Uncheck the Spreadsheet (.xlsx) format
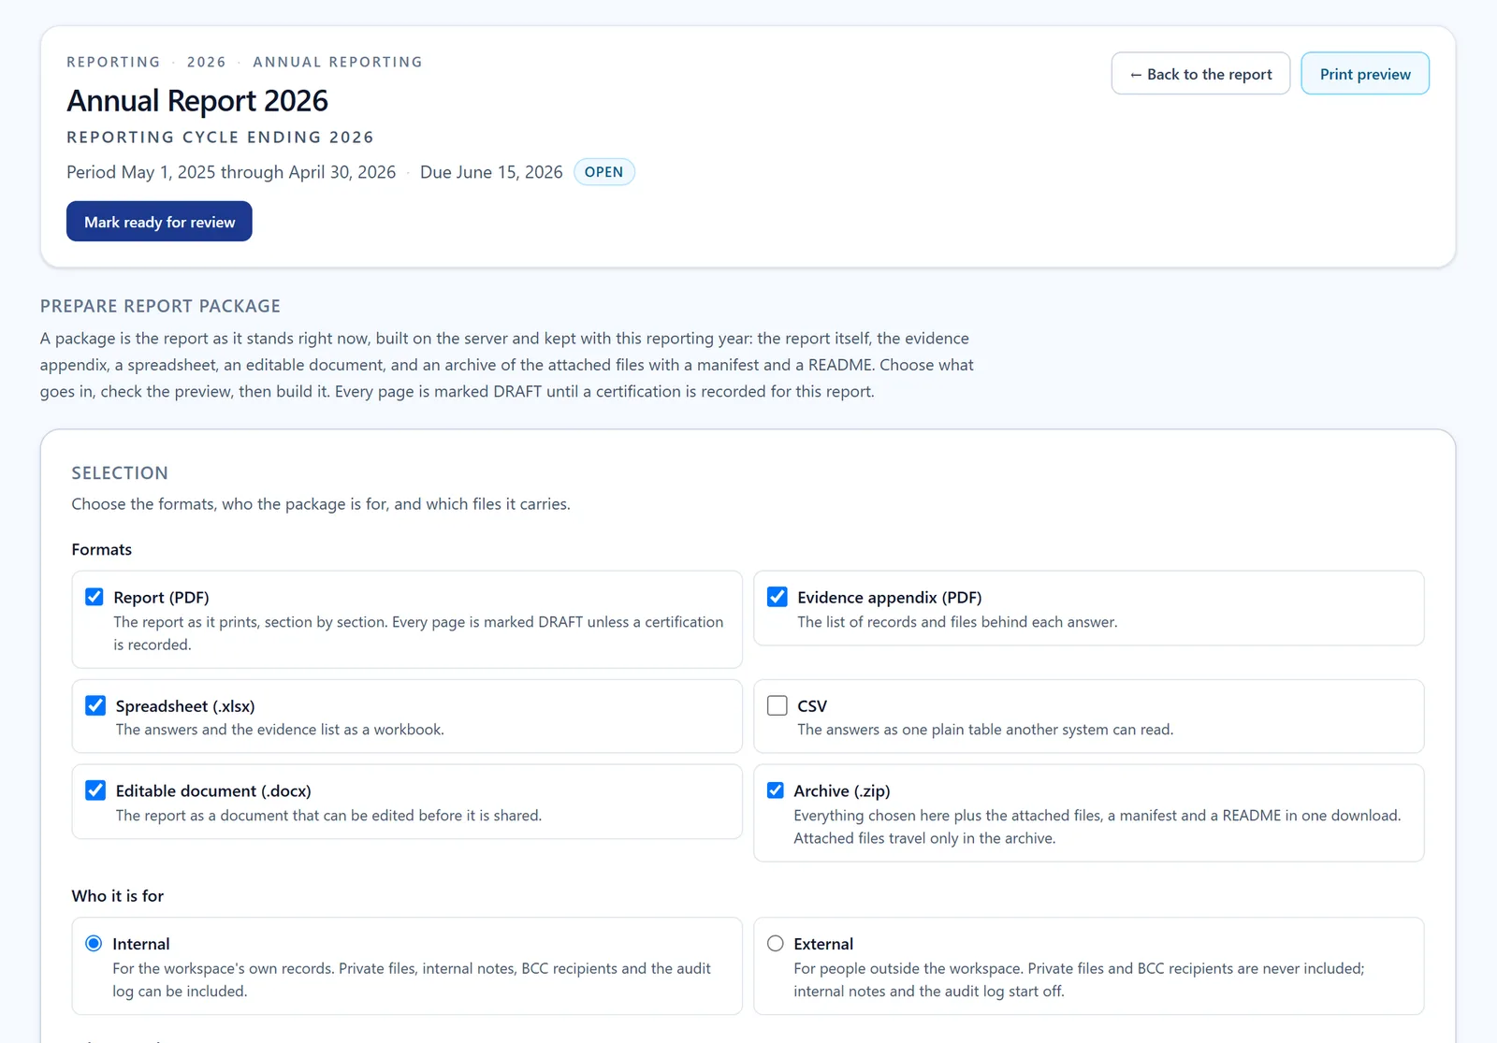 coord(95,705)
